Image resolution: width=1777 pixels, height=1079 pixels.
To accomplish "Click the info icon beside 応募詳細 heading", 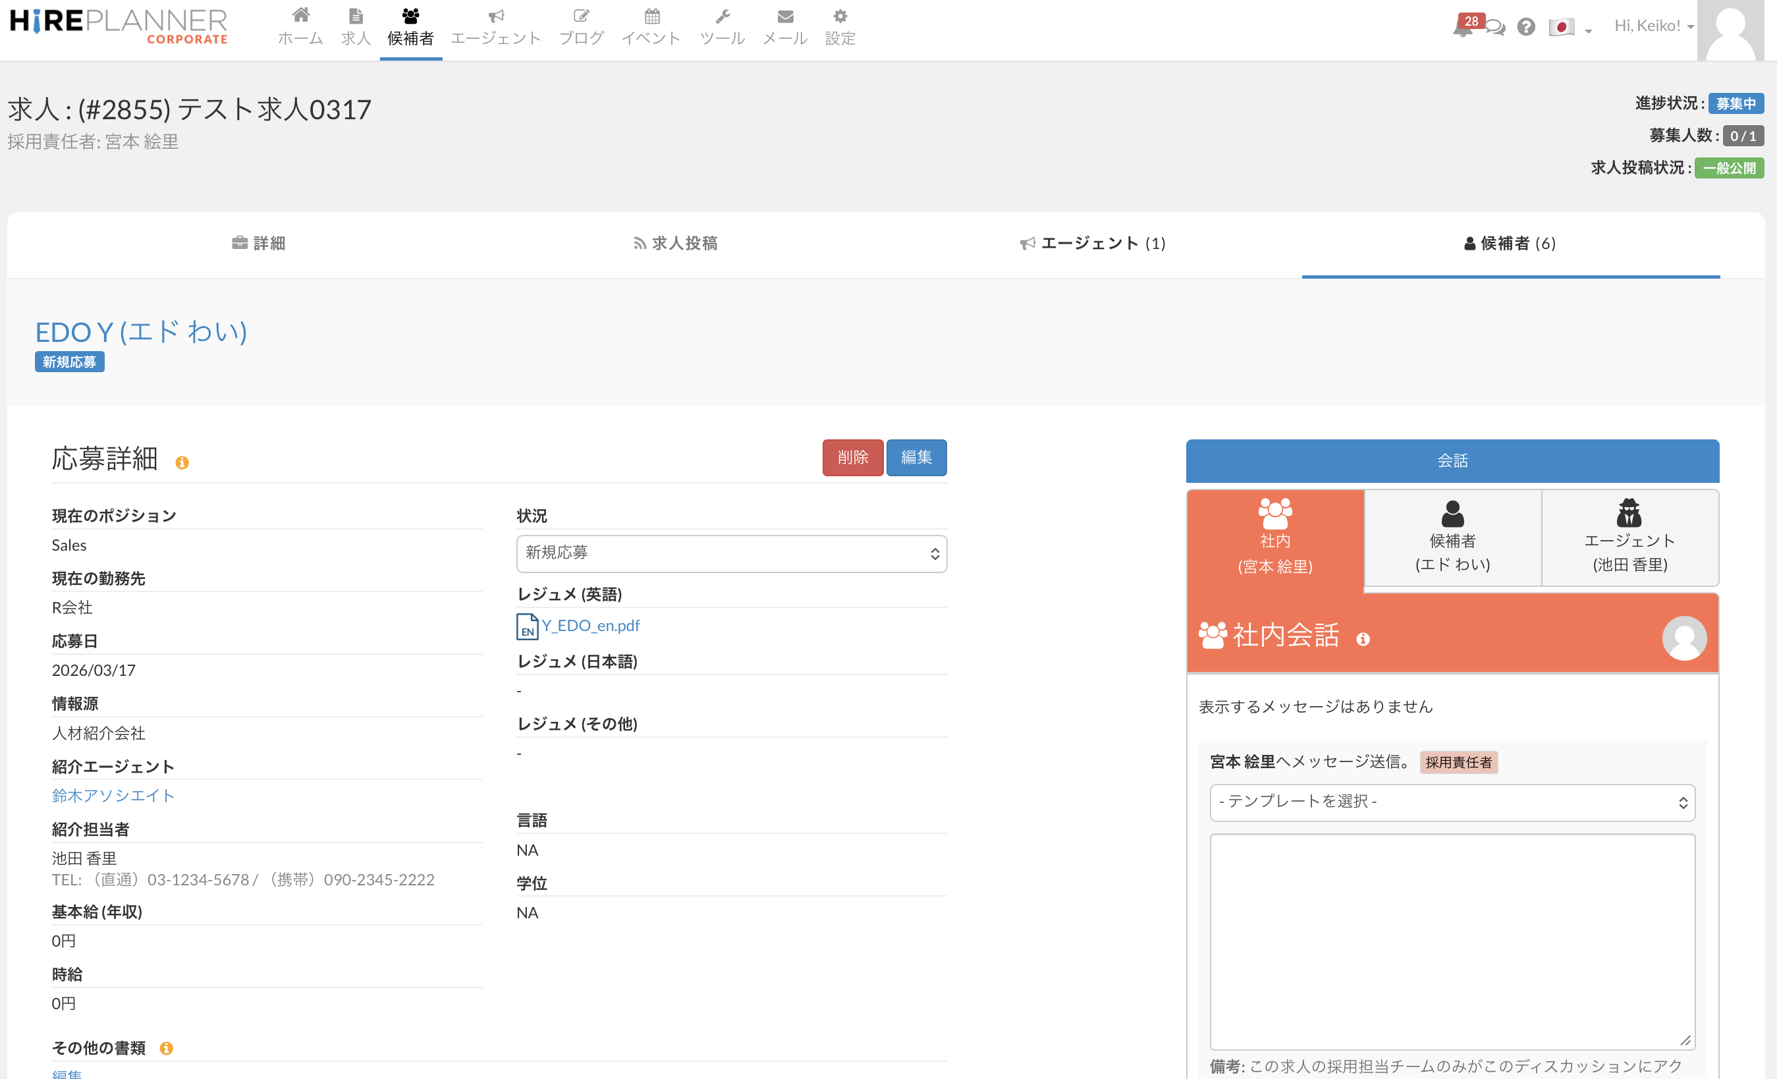I will tap(182, 462).
